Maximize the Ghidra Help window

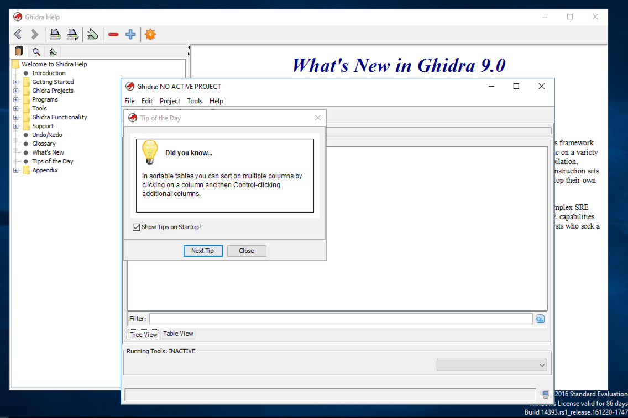click(x=570, y=17)
